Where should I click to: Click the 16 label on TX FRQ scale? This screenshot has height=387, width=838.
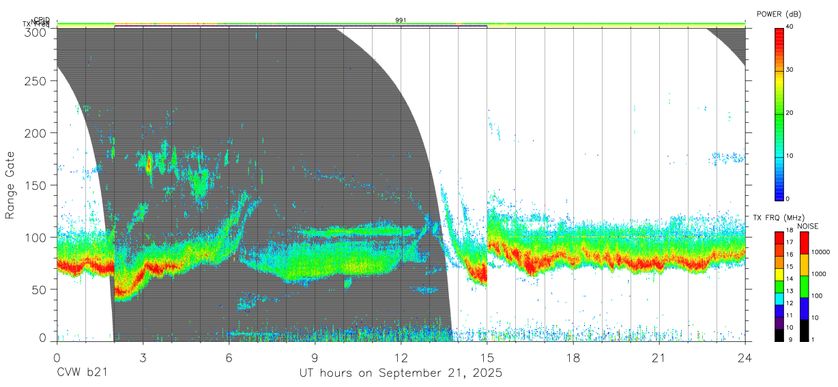(x=789, y=255)
